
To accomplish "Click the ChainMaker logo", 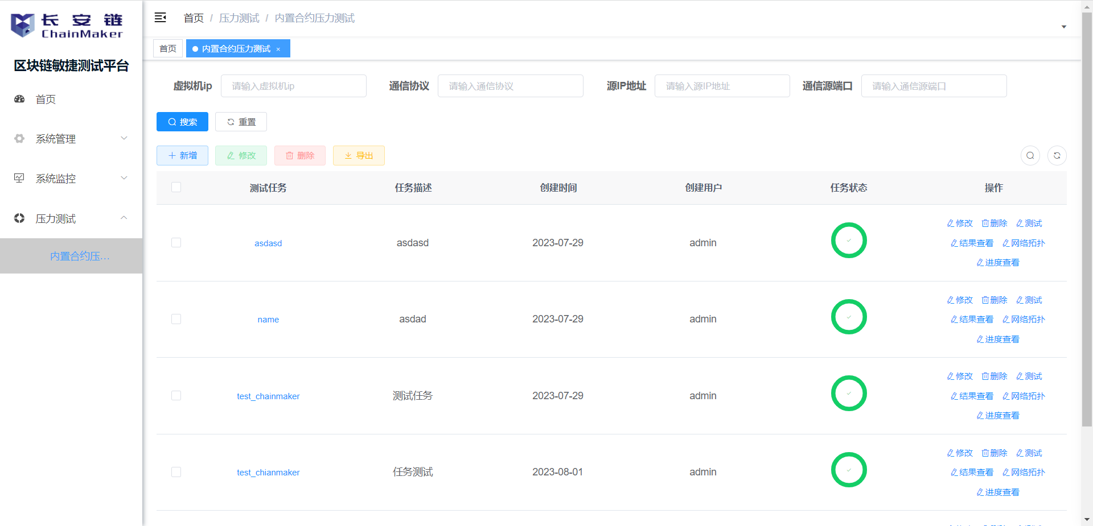I will [x=67, y=26].
